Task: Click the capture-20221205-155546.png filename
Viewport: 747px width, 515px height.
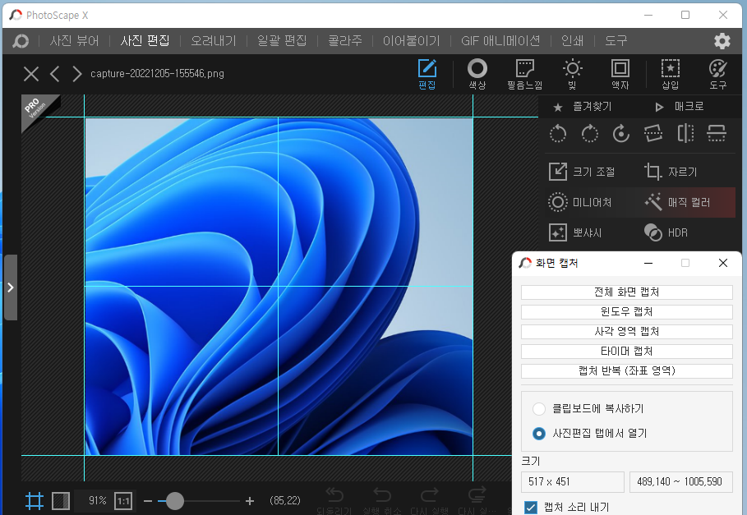Action: click(x=157, y=74)
